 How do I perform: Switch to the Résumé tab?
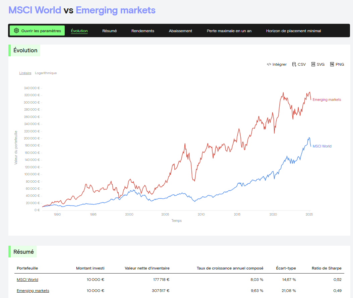tap(109, 31)
